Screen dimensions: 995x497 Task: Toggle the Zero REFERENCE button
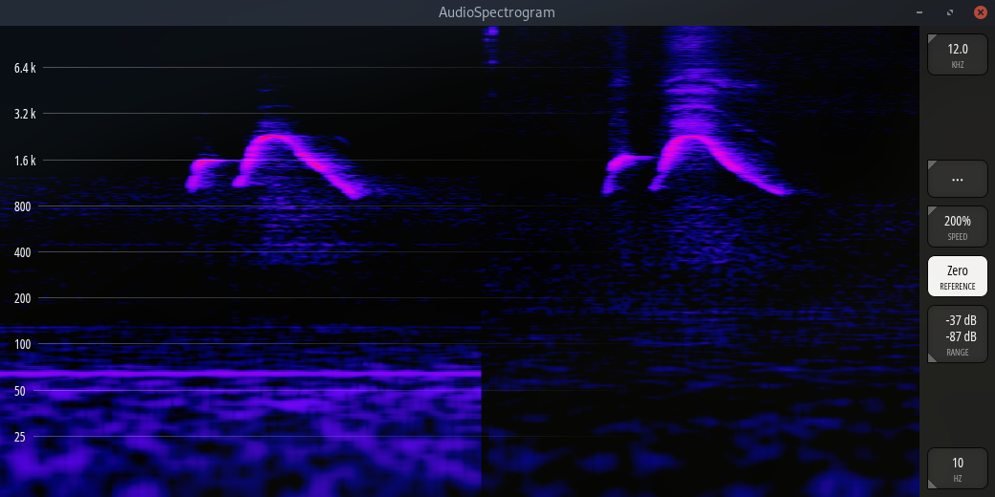958,276
